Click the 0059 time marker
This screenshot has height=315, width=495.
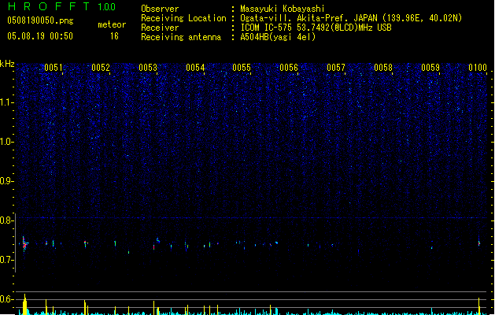click(x=430, y=68)
